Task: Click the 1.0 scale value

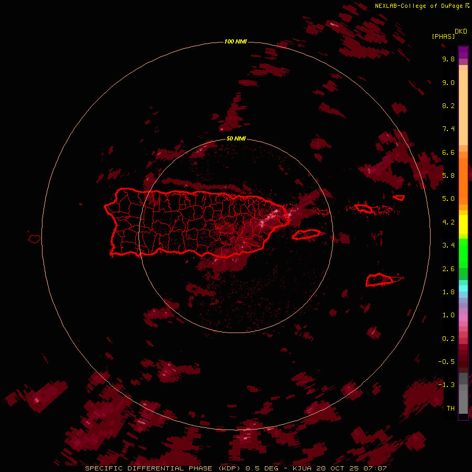Action: [448, 315]
